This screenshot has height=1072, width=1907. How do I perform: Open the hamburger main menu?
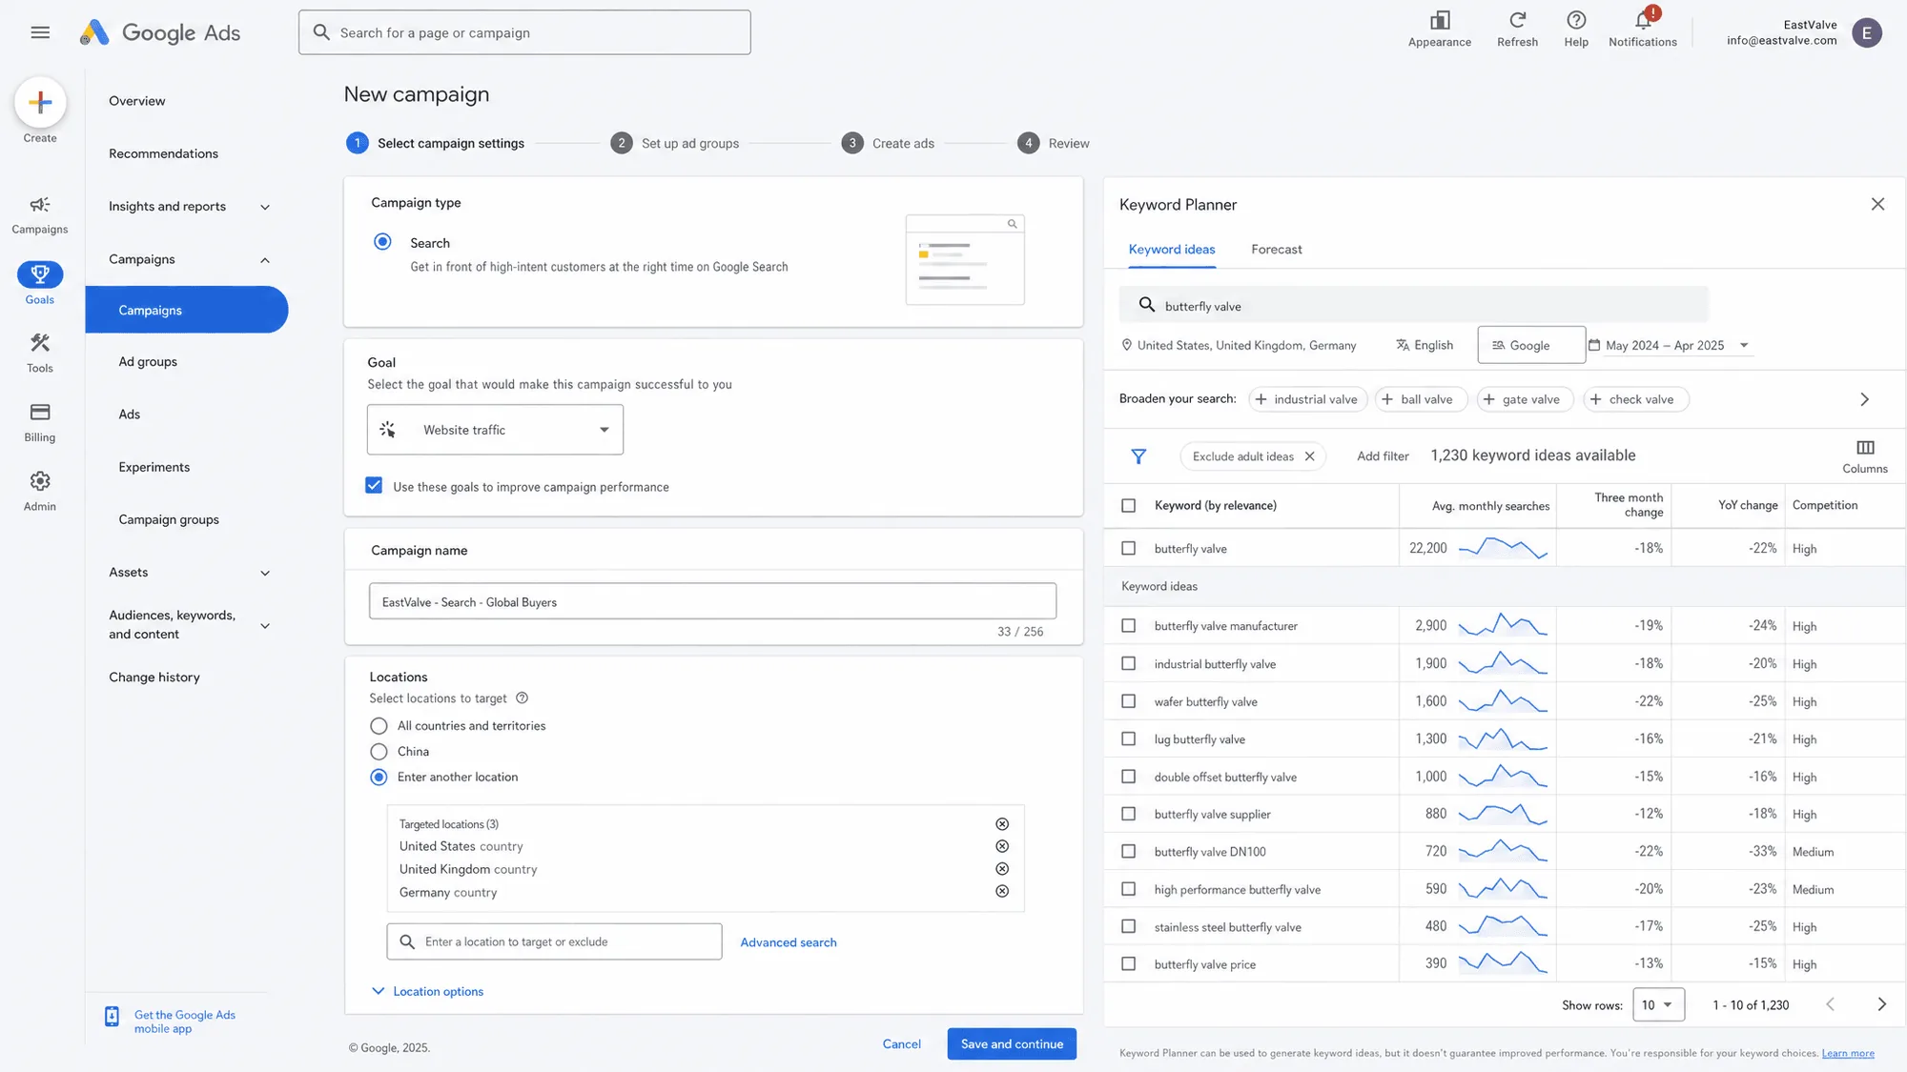40,32
